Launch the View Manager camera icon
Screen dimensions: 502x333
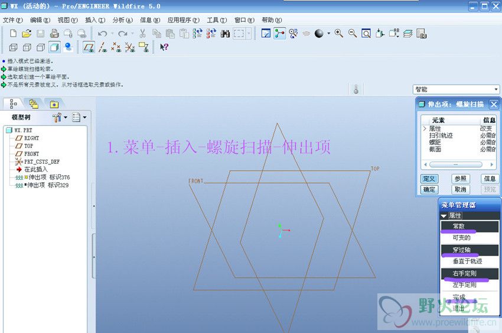(x=421, y=33)
